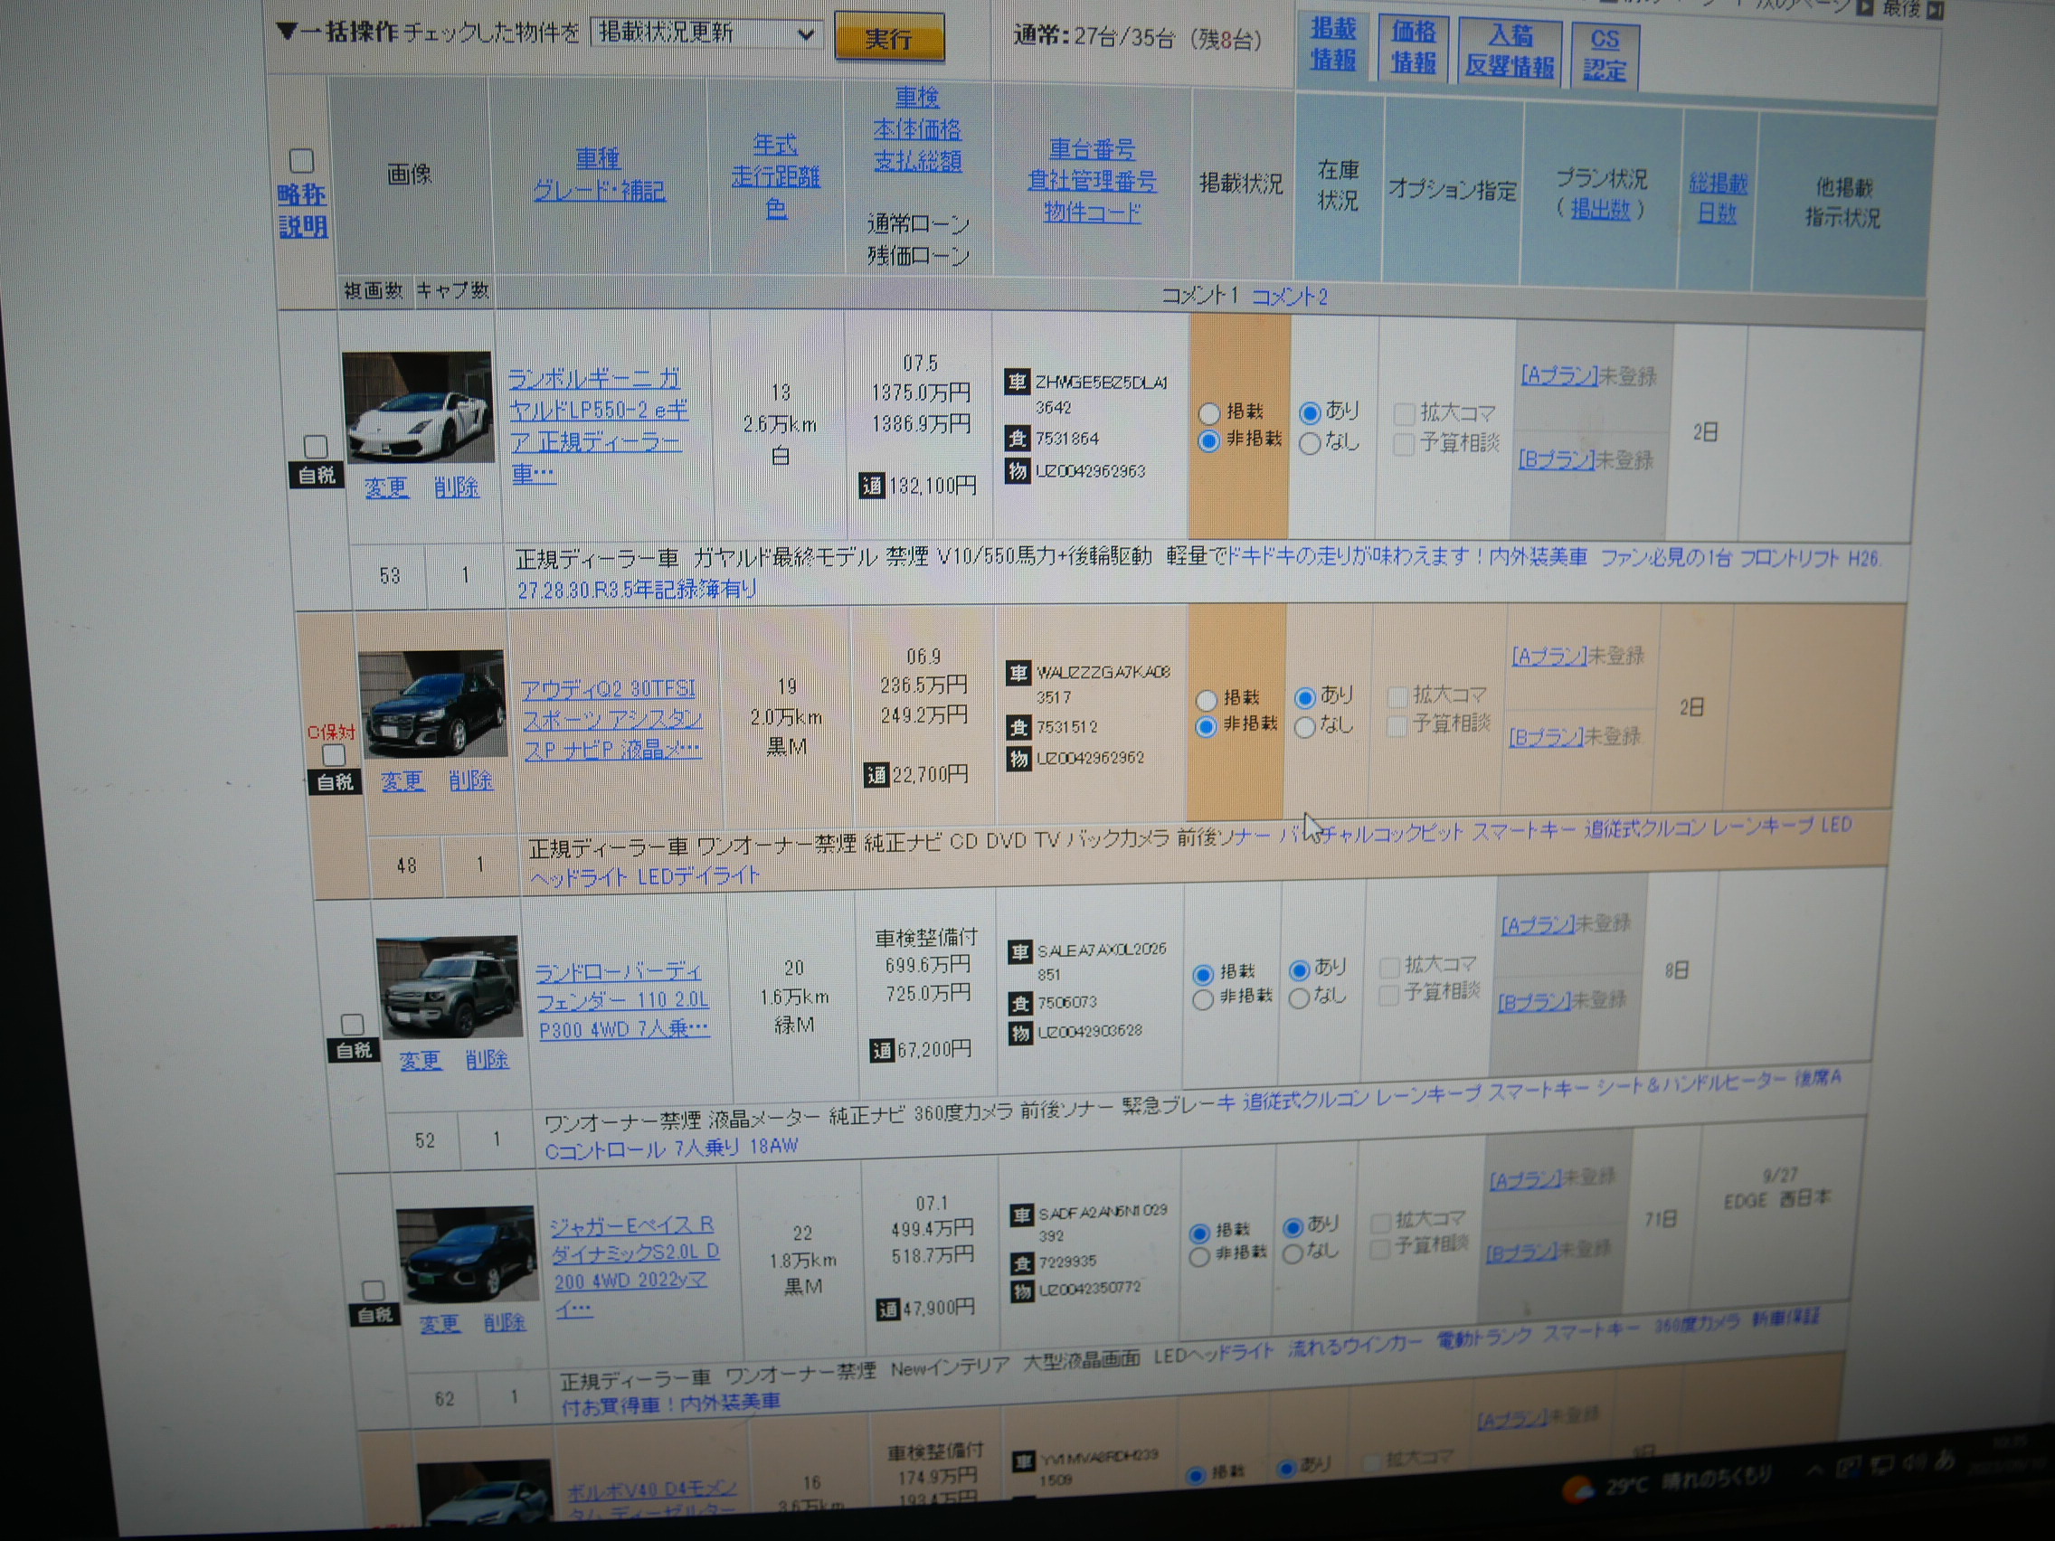Collapse the 一括操作 triangle expander
Image resolution: width=2055 pixels, height=1541 pixels.
(x=286, y=33)
